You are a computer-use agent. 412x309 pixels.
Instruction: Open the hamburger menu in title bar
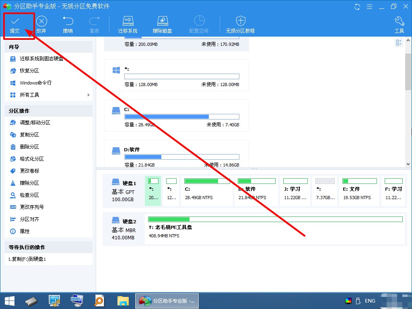coord(369,6)
